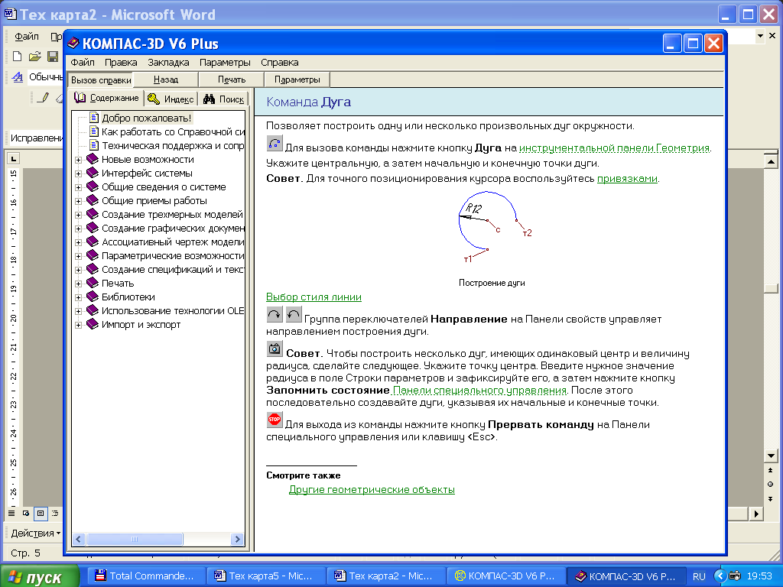Expand the Создание трехмерных моделей node
This screenshot has width=783, height=587.
pos(79,215)
